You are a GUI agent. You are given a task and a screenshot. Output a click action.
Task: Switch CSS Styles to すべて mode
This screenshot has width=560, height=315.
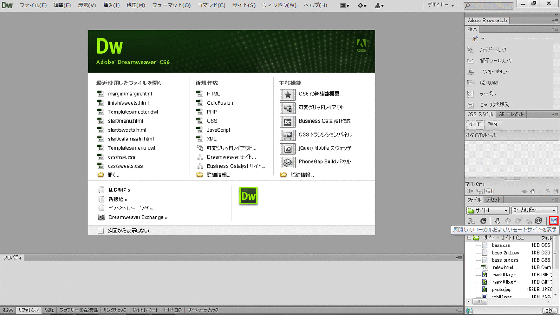[x=475, y=124]
